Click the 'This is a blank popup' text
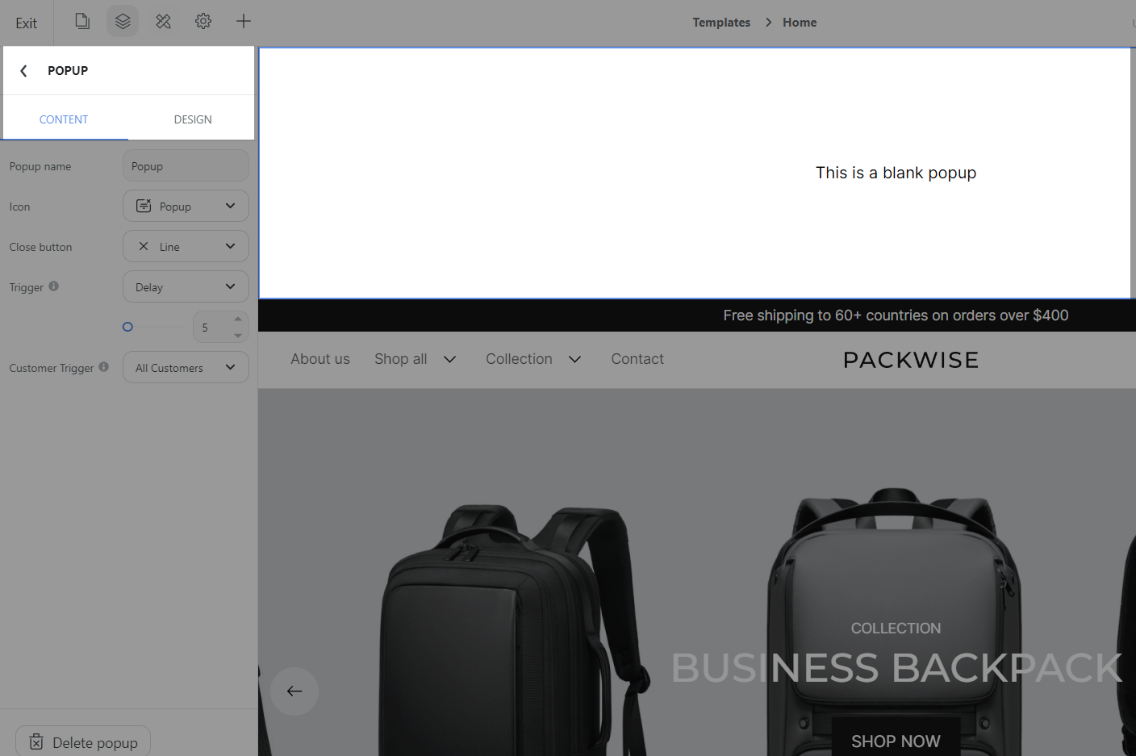The image size is (1136, 756). 896,173
